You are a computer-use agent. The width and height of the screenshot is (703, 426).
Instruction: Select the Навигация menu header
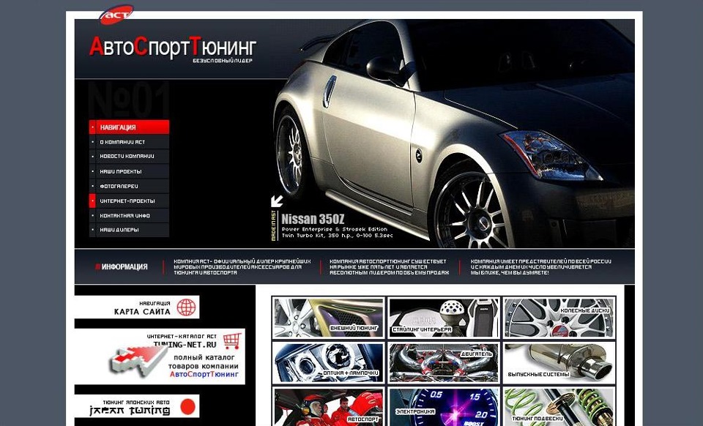tap(129, 127)
